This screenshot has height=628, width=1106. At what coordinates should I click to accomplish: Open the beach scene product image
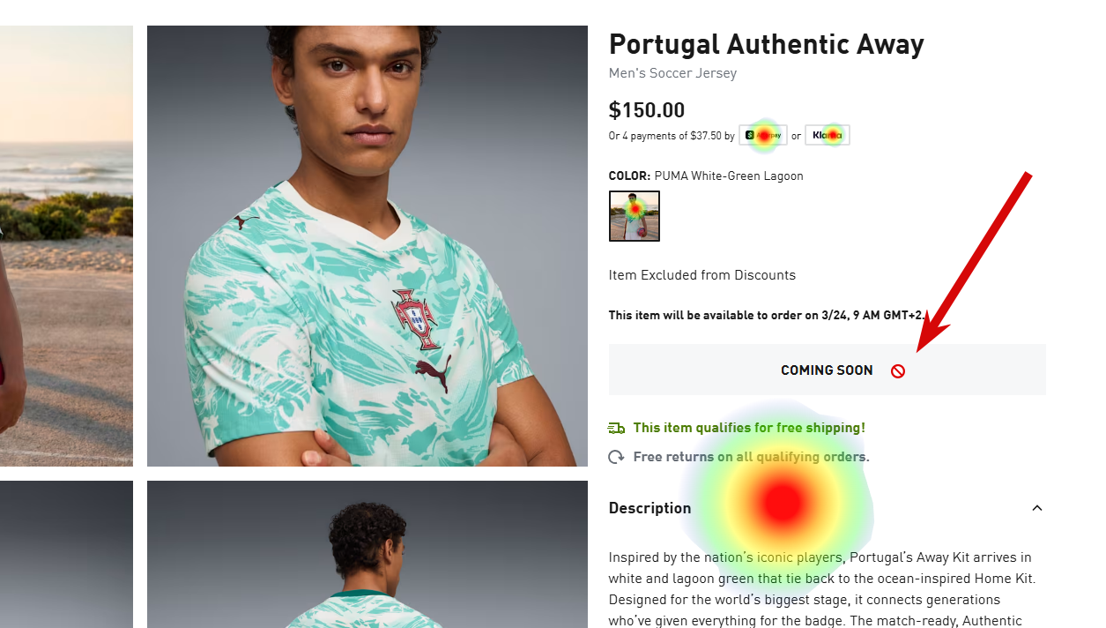pos(66,246)
